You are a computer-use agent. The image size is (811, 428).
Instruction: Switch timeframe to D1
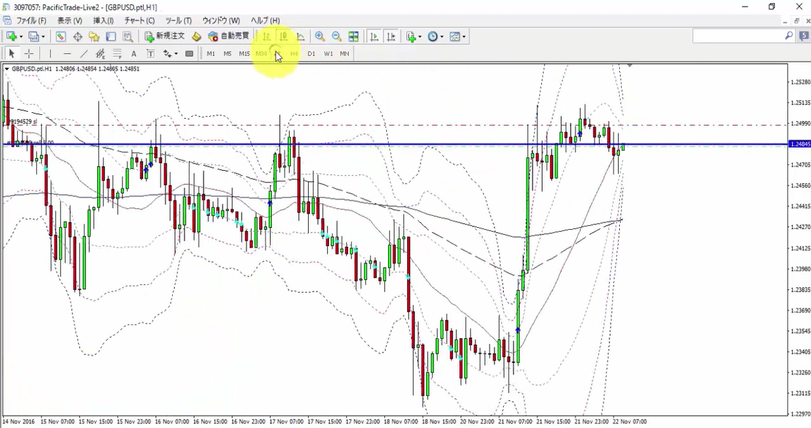tap(311, 54)
